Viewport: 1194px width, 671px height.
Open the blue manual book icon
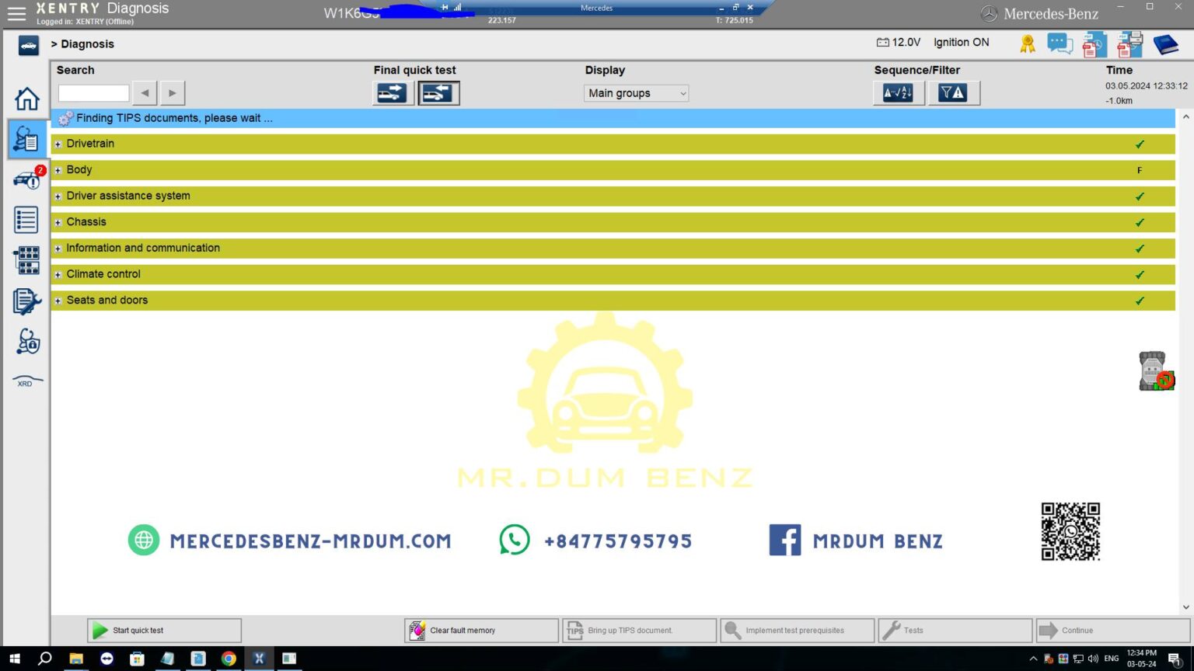(x=1164, y=44)
